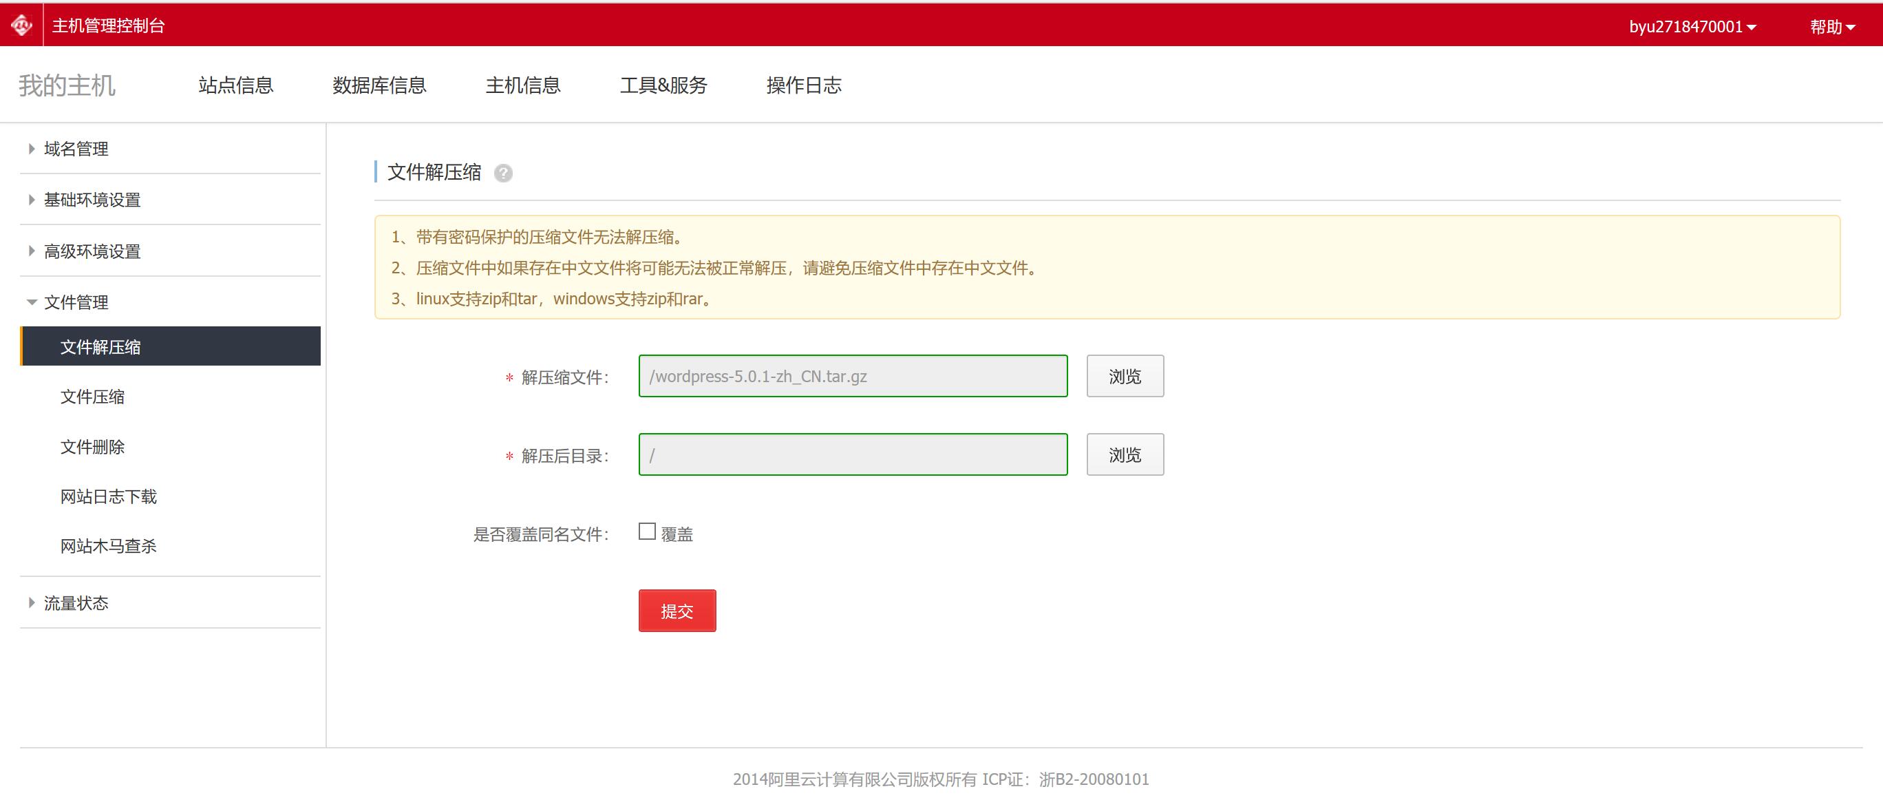Click the 我的主机 heading
This screenshot has width=1883, height=809.
pos(67,85)
